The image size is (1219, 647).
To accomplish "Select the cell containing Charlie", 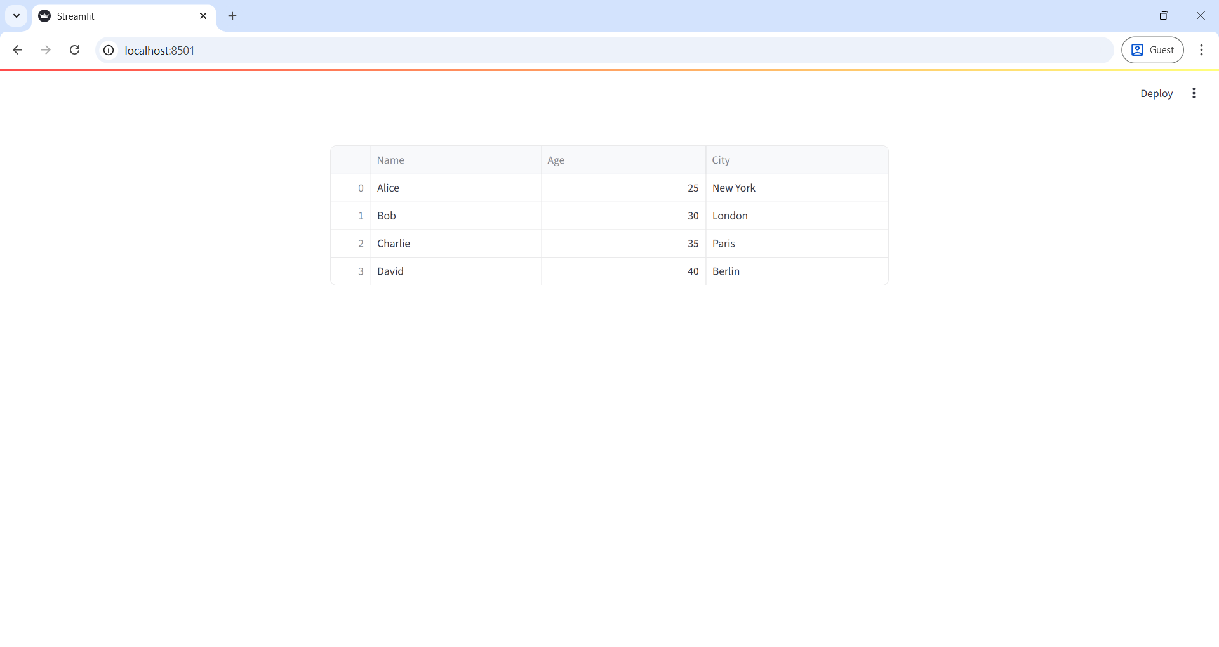I will click(x=394, y=244).
